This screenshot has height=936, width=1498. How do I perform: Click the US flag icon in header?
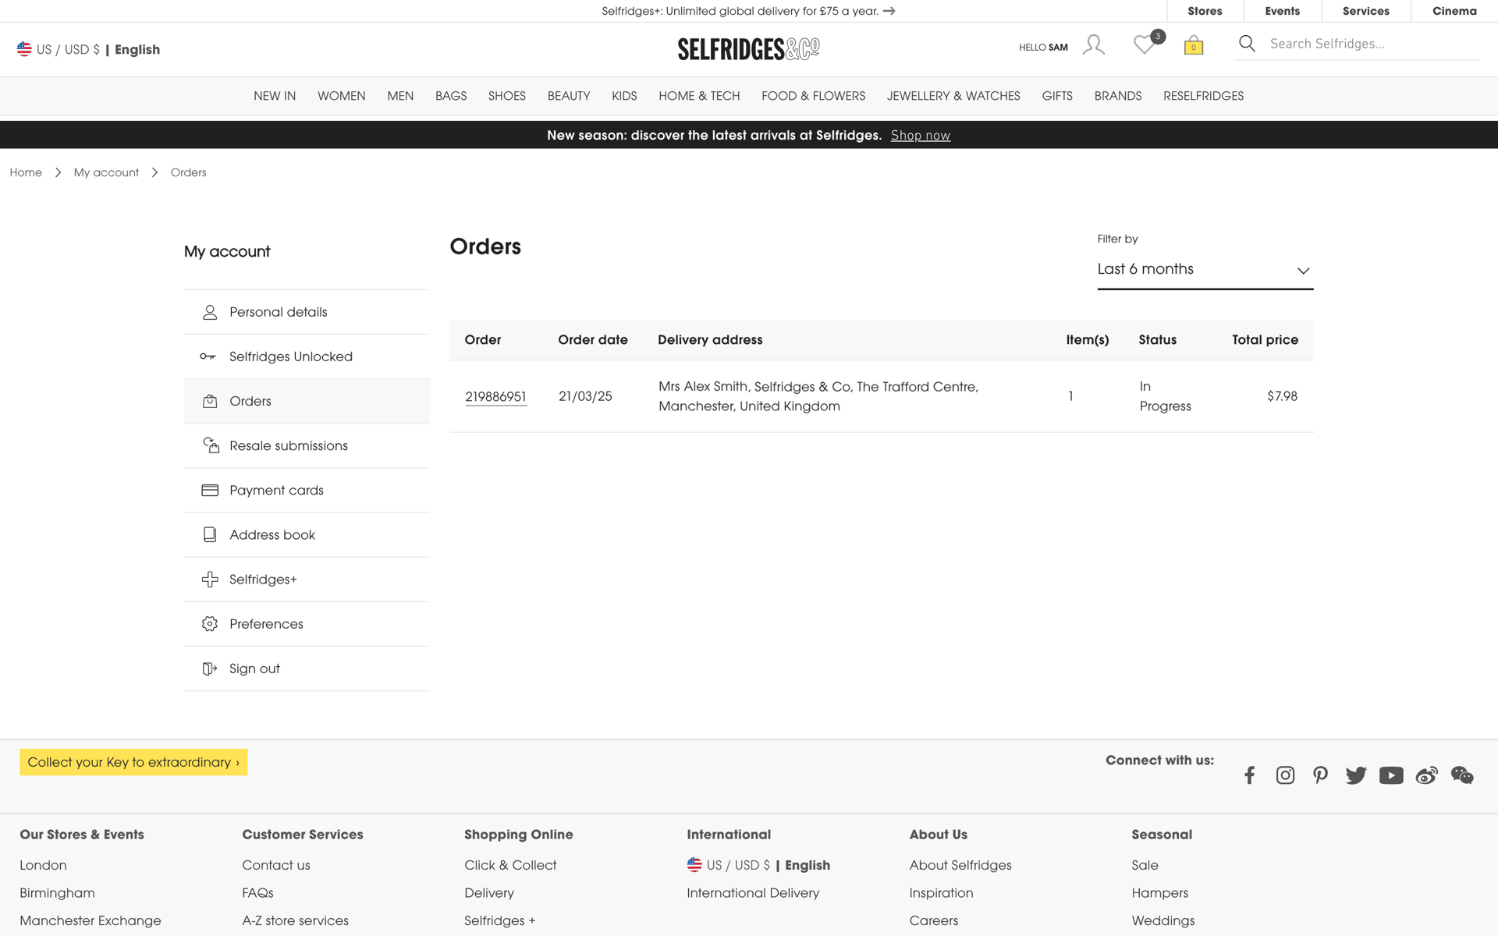24,49
